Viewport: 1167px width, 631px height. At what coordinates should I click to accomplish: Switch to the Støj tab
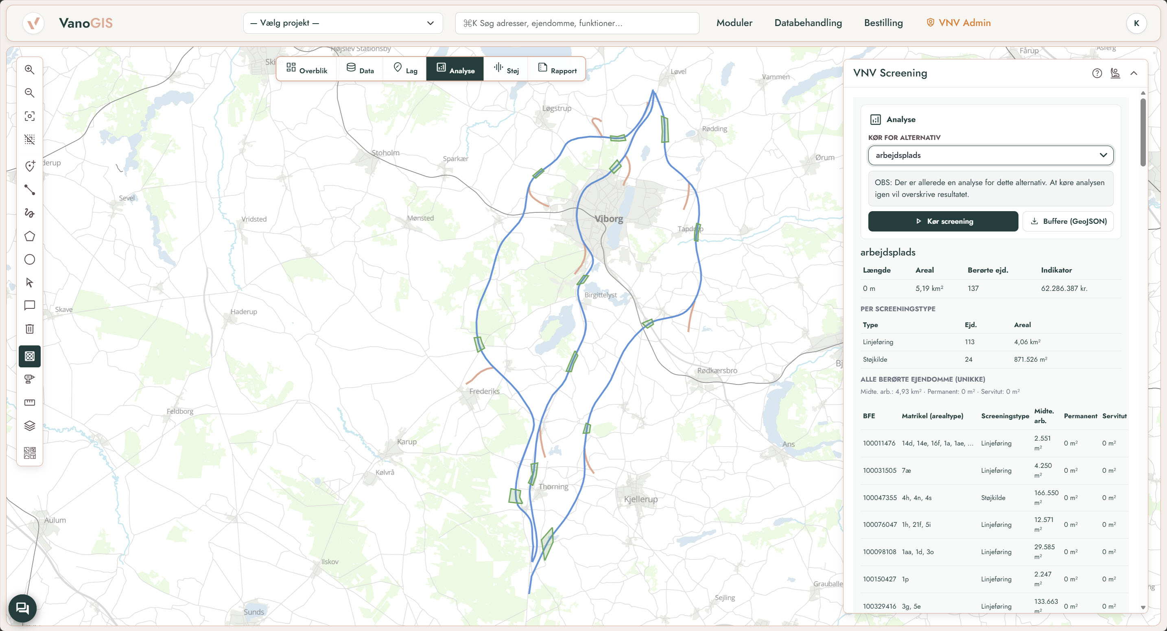[506, 69]
